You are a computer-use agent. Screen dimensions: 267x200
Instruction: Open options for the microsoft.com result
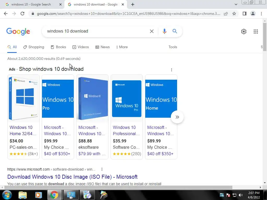click(102, 169)
